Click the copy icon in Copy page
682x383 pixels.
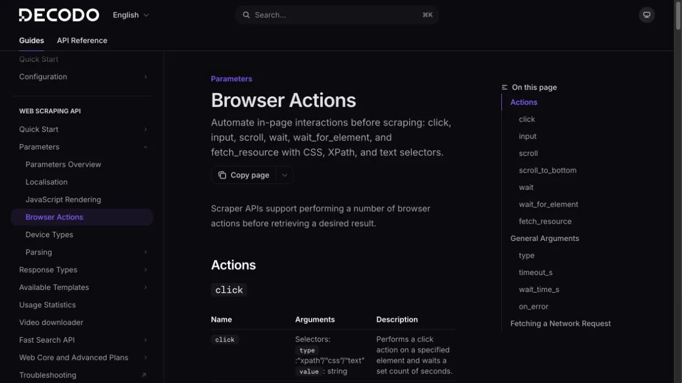(222, 175)
